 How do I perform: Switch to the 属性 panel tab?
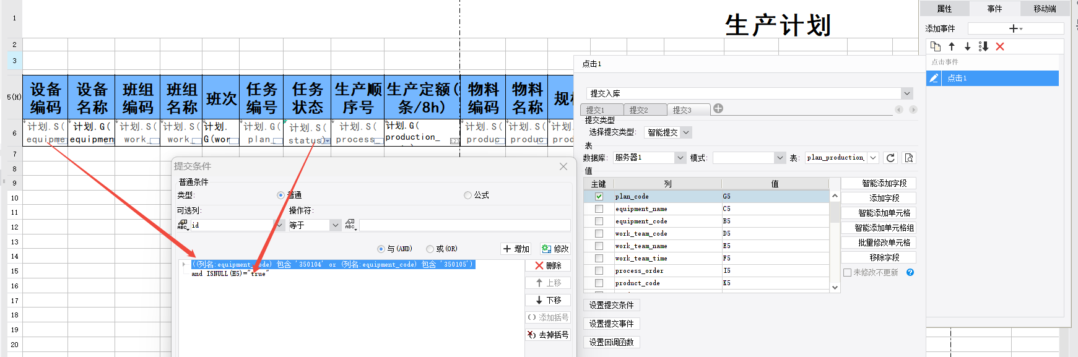[944, 9]
